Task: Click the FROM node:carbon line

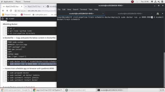Action: pos(15,42)
